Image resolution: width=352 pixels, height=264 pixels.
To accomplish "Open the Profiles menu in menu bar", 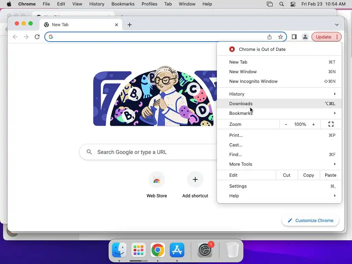I will [x=149, y=4].
